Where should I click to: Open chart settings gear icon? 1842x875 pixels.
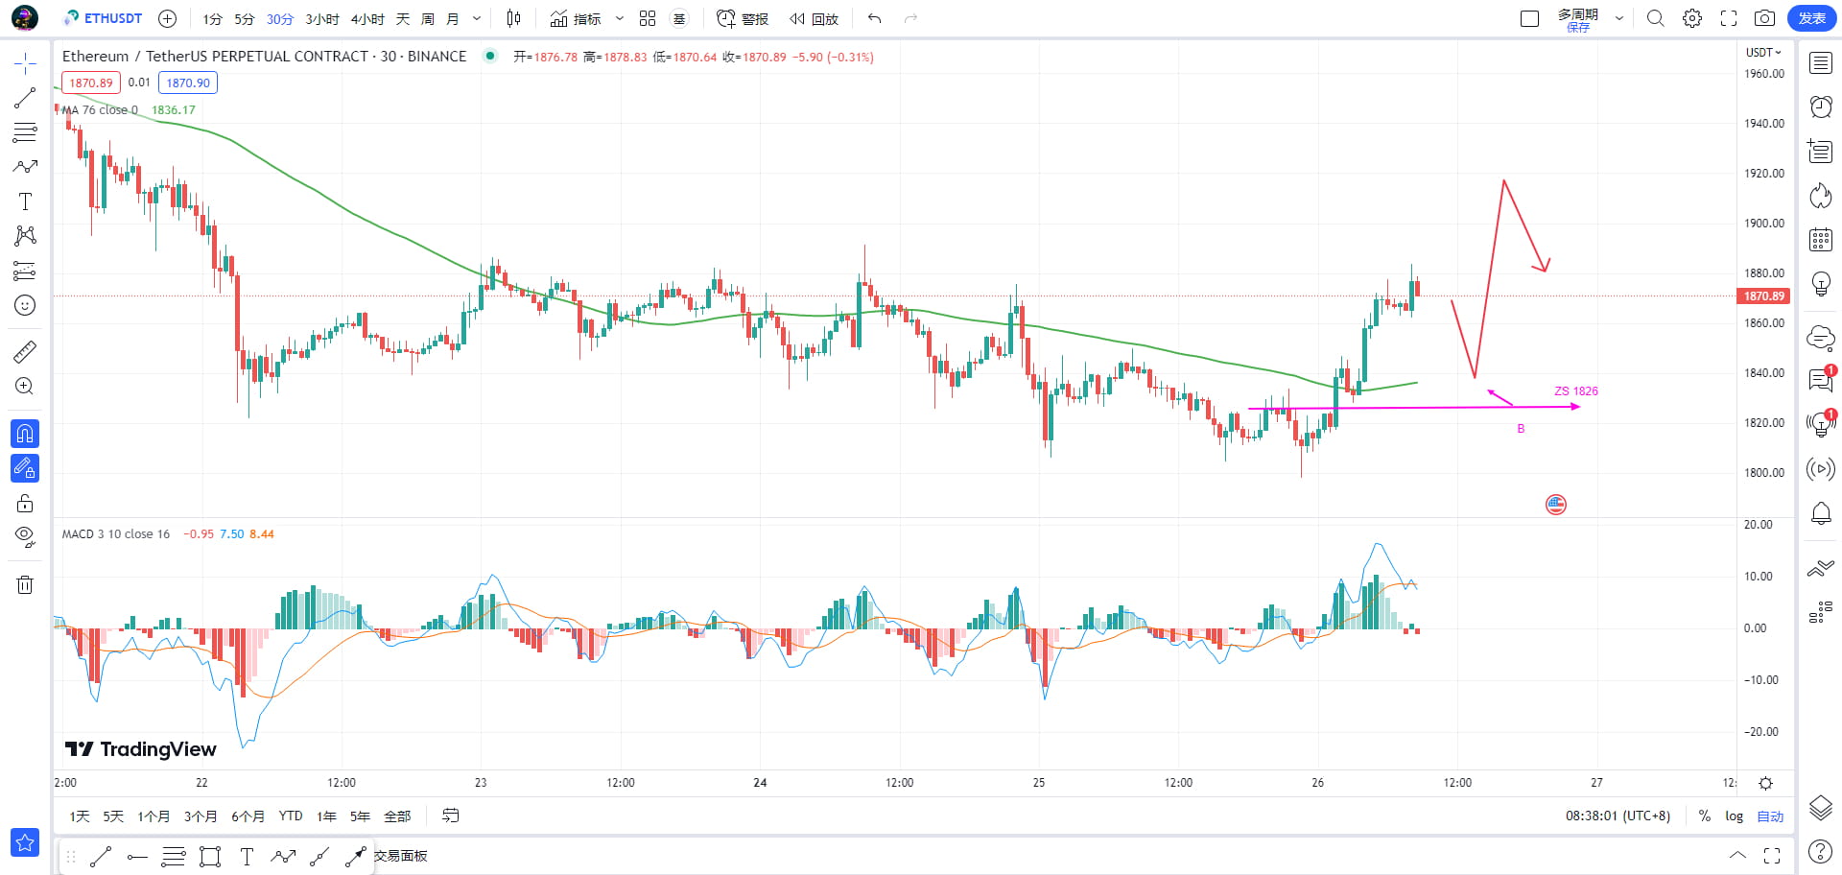(1692, 18)
